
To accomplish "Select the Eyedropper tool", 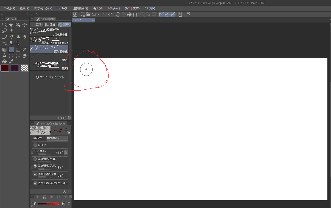I will 11,61.
